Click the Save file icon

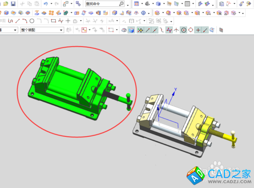(13, 4)
